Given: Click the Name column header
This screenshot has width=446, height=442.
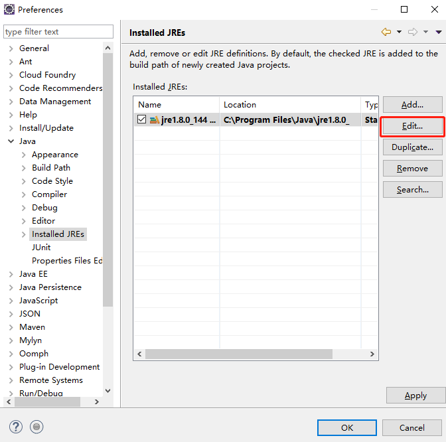Looking at the screenshot, I should [x=177, y=105].
